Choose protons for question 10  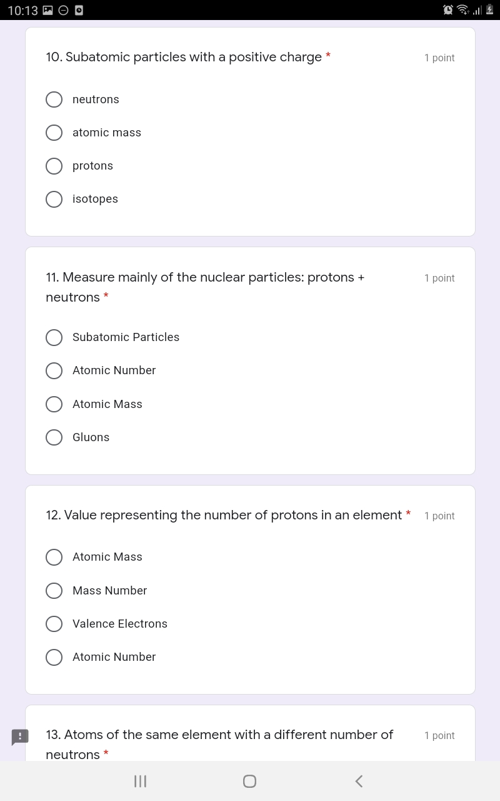tap(54, 166)
